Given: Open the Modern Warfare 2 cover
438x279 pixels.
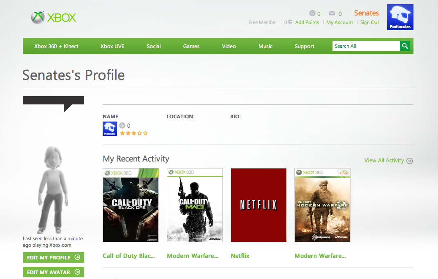Looking at the screenshot, I should [322, 205].
